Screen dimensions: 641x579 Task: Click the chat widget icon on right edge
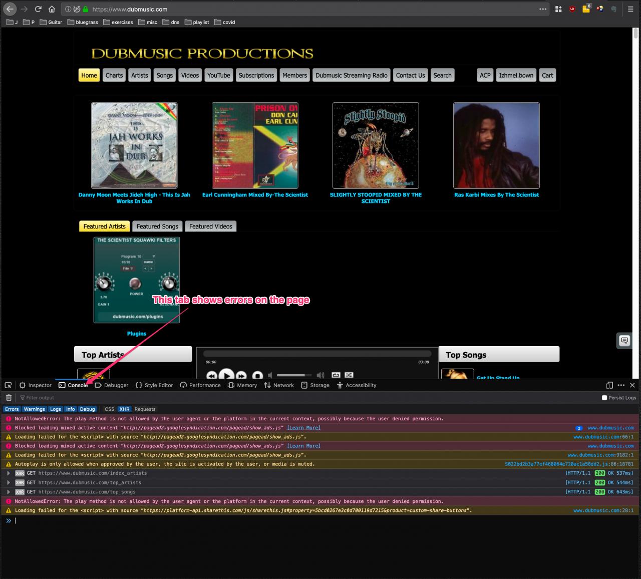point(624,341)
